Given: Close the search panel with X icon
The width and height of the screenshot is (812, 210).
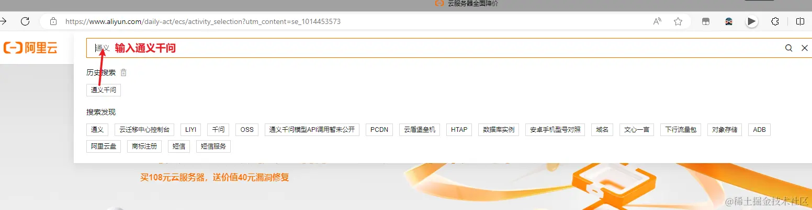Looking at the screenshot, I should (x=805, y=48).
